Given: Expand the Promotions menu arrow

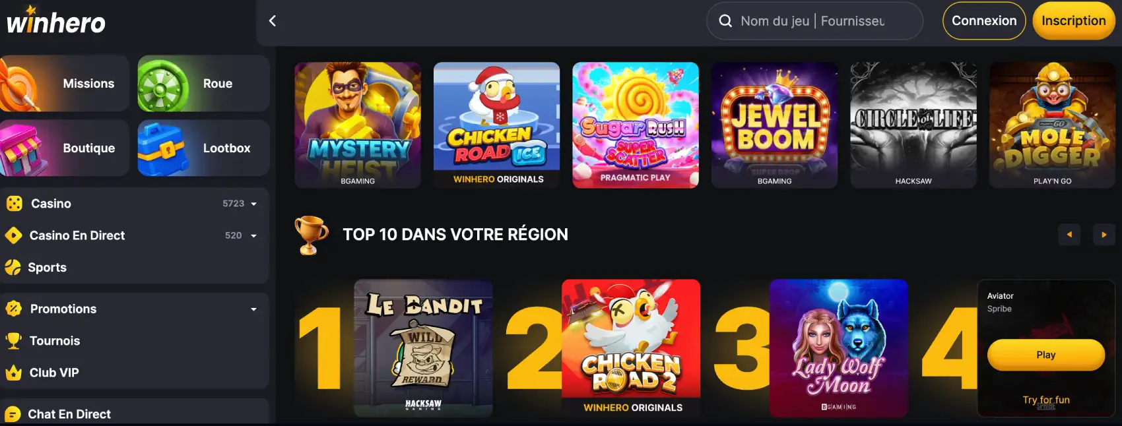Looking at the screenshot, I should click(x=253, y=309).
